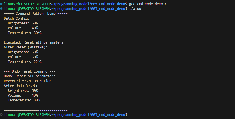Click the '--- Undo reset command ---' line

pyautogui.click(x=30, y=71)
